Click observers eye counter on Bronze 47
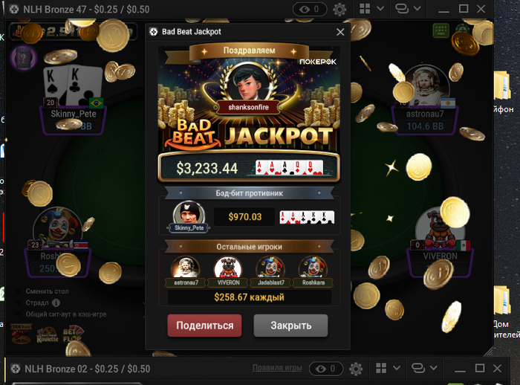Image resolution: width=520 pixels, height=385 pixels. click(x=310, y=10)
